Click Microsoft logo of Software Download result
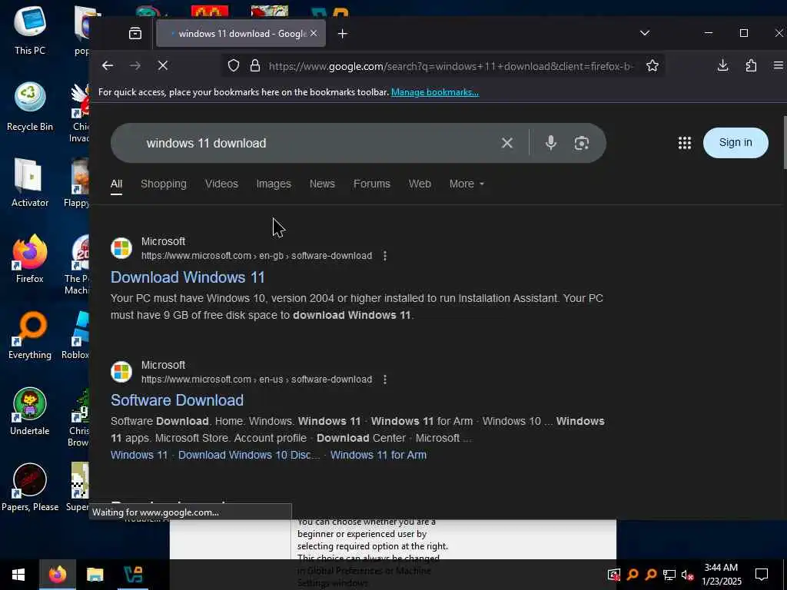Viewport: 787px width, 590px height. (121, 372)
